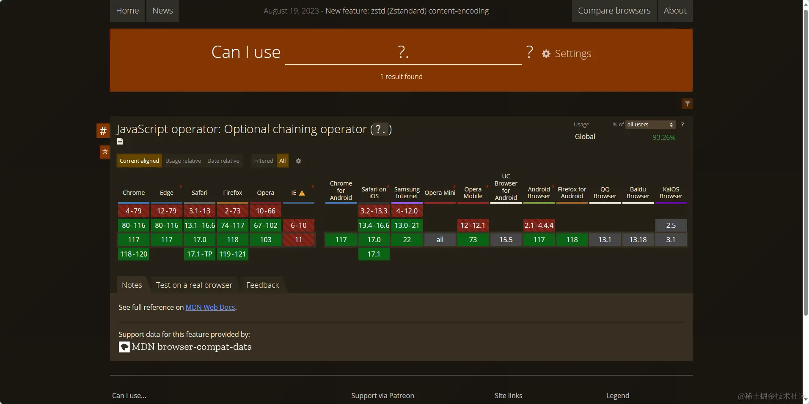Select Android Browser 2.1-4.4.4 cell
The width and height of the screenshot is (809, 404).
[539, 225]
